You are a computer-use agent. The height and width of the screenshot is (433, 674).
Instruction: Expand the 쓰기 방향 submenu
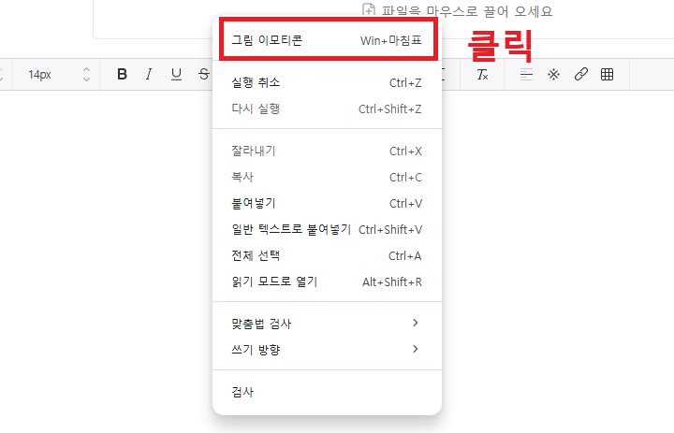327,349
